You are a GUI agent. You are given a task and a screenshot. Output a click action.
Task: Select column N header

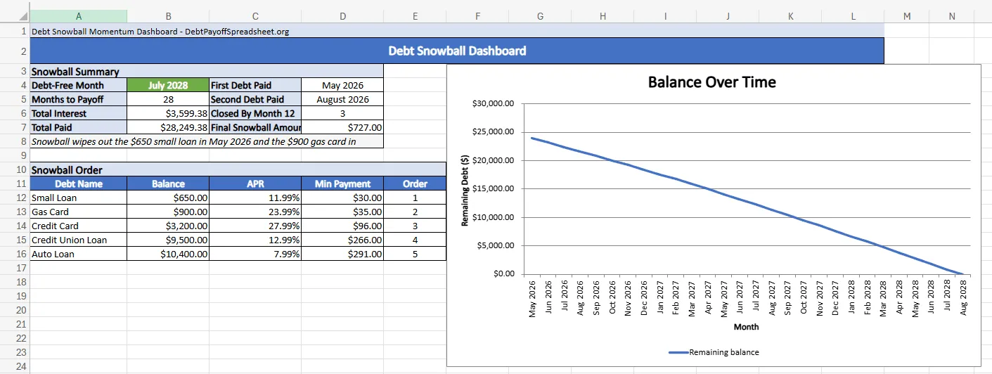point(952,16)
